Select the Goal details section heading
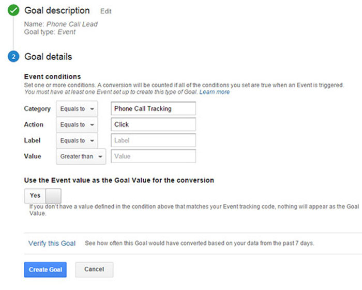362x290 pixels. pyautogui.click(x=48, y=57)
